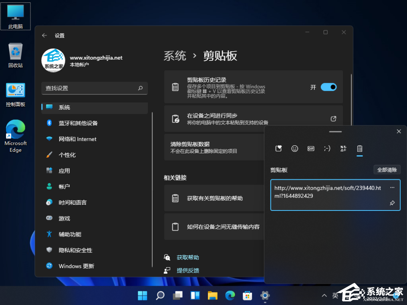
Task: Click the 查找设置 search field
Action: [95, 88]
